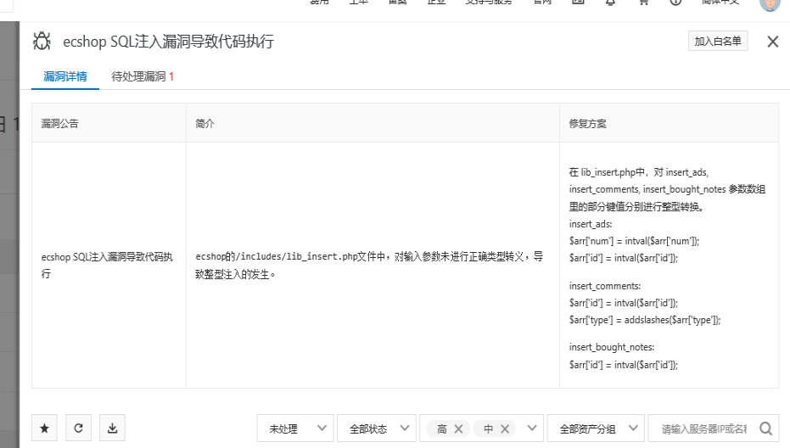Remove the 高 severity filter tag
The height and width of the screenshot is (448, 790).
[x=459, y=429]
